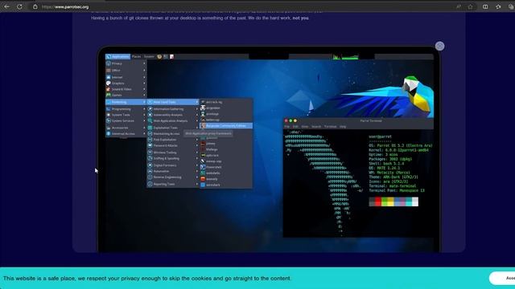View site info via the lock icon

(x=35, y=6)
